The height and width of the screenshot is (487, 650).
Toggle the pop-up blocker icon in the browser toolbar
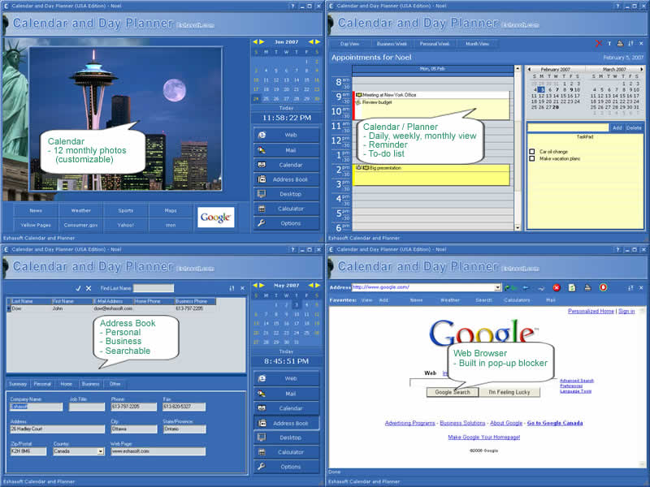click(603, 287)
